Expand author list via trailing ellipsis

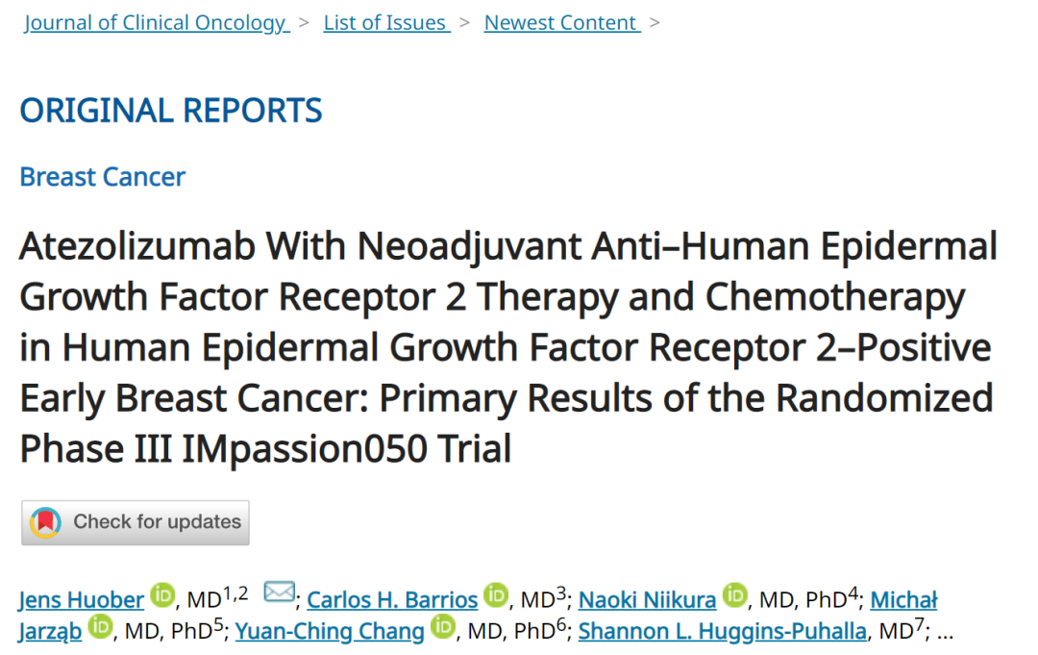[x=946, y=635]
